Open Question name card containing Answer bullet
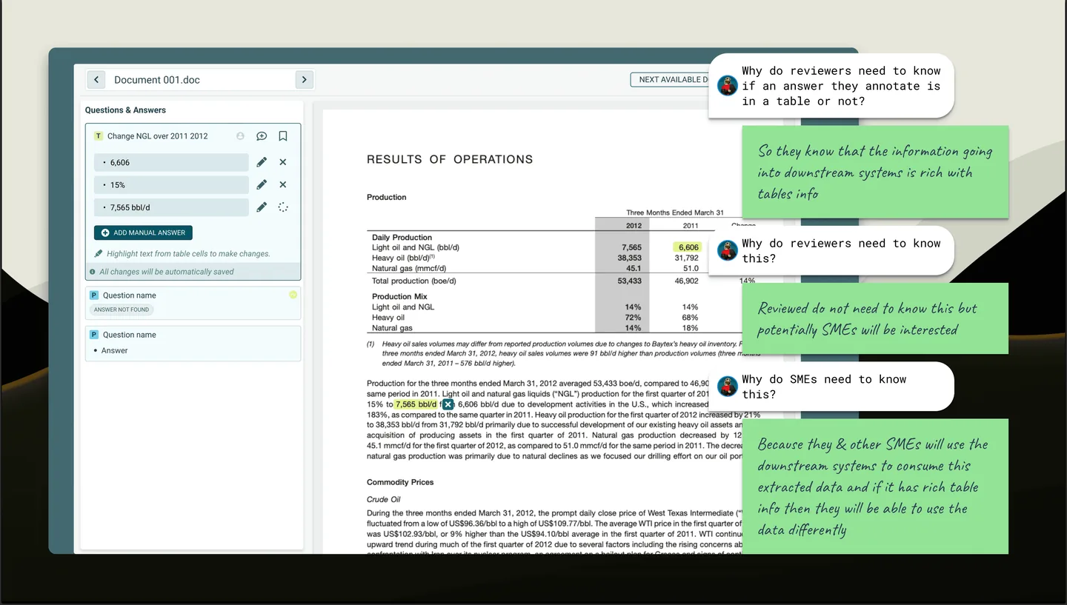 (x=193, y=344)
